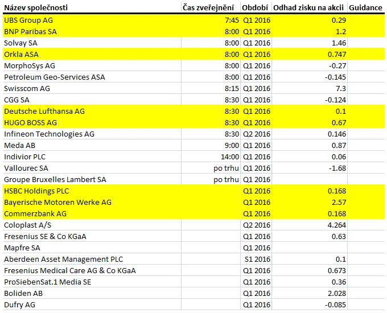Click the 7:45 time for UBS
387x313 pixels.
tap(232, 20)
